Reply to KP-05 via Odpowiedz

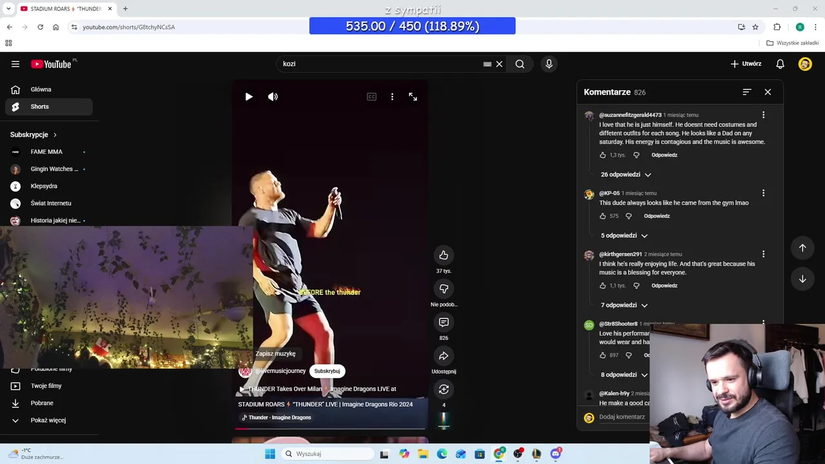657,216
